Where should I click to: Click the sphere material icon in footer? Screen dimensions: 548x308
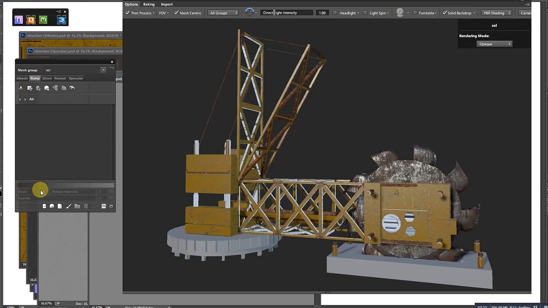tap(52, 206)
